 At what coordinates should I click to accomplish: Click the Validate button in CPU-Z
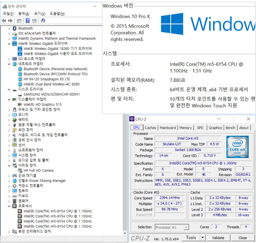(x=218, y=238)
